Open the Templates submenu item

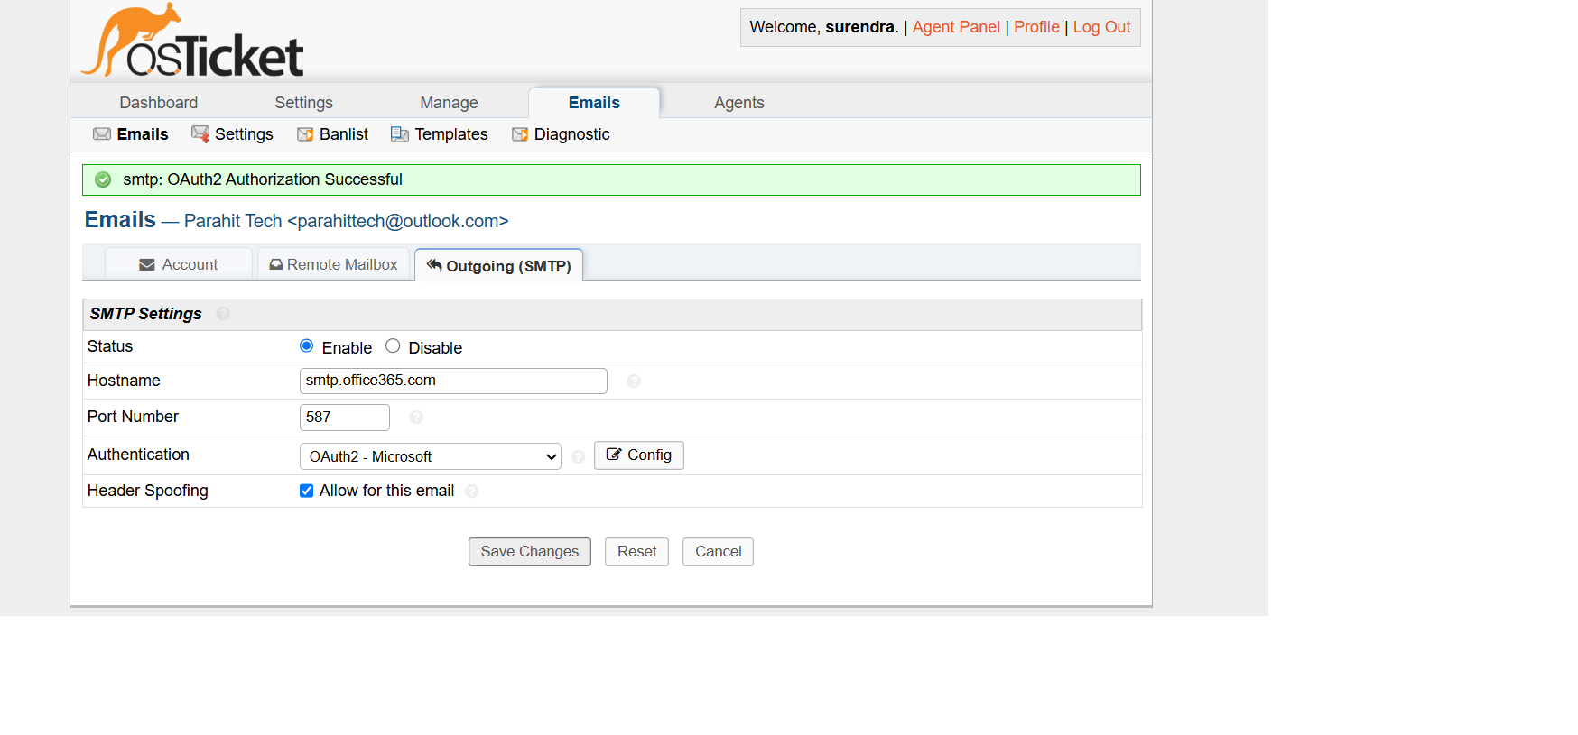(x=440, y=134)
